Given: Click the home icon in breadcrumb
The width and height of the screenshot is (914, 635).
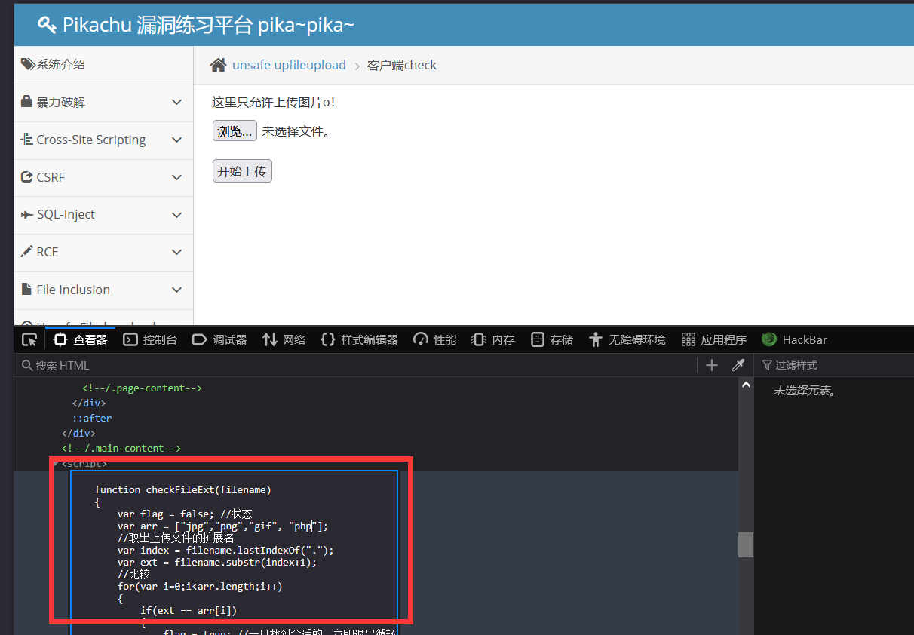Looking at the screenshot, I should point(218,65).
